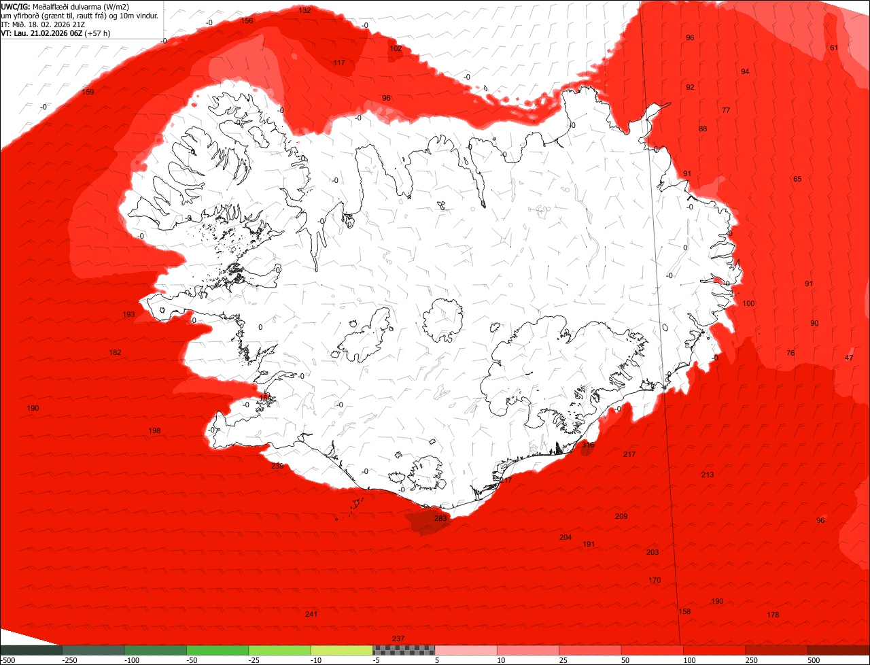Screen dimensions: 870x665
Task: Click the flux value 170
Action: 655,580
